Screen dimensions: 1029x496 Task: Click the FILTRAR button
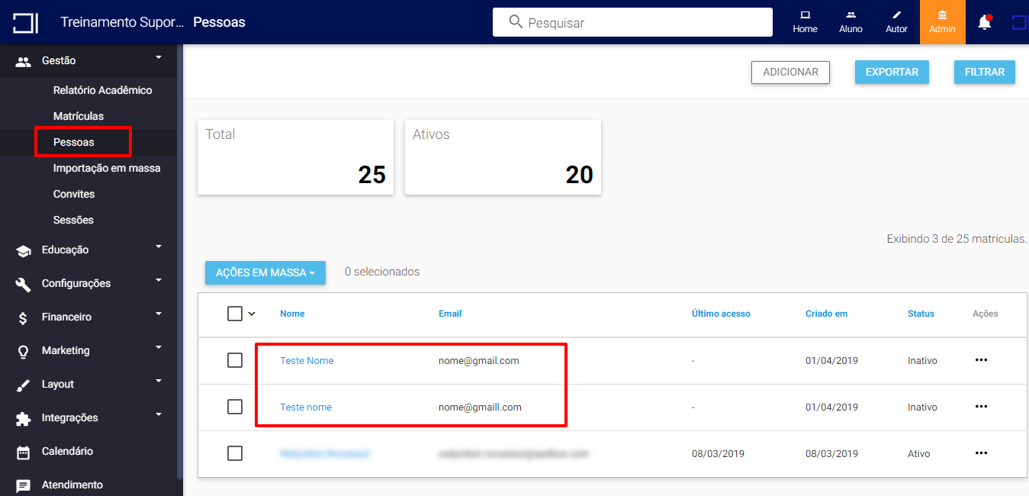[985, 72]
